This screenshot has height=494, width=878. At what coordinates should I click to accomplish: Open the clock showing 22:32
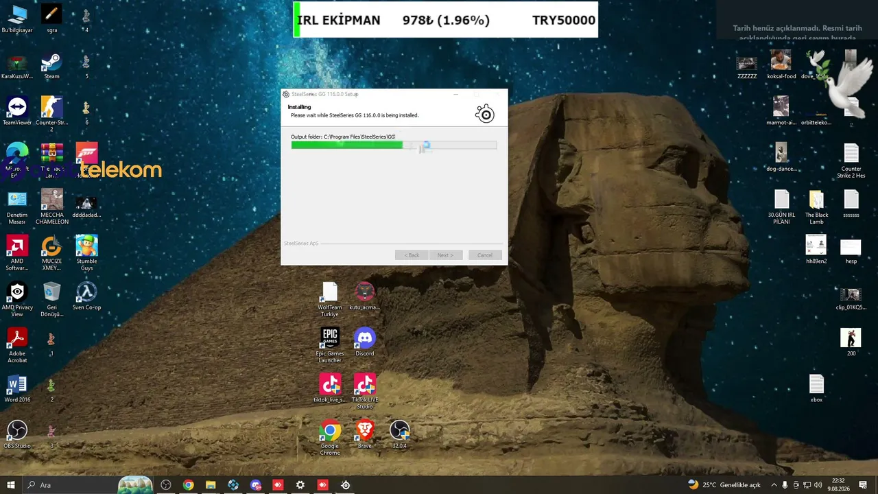point(838,485)
